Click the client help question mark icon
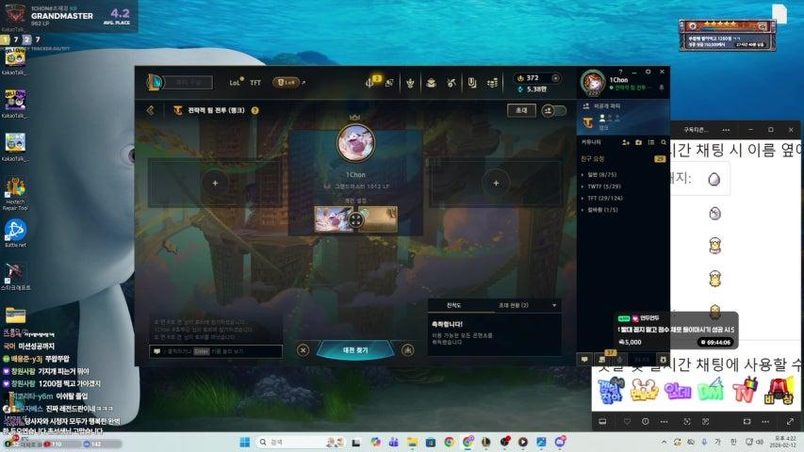 [620, 72]
